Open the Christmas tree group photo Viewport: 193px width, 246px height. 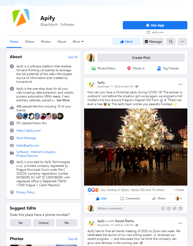coord(136,147)
